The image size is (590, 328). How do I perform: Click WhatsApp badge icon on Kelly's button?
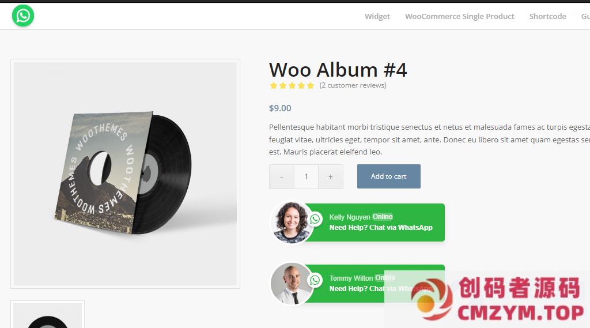315,219
